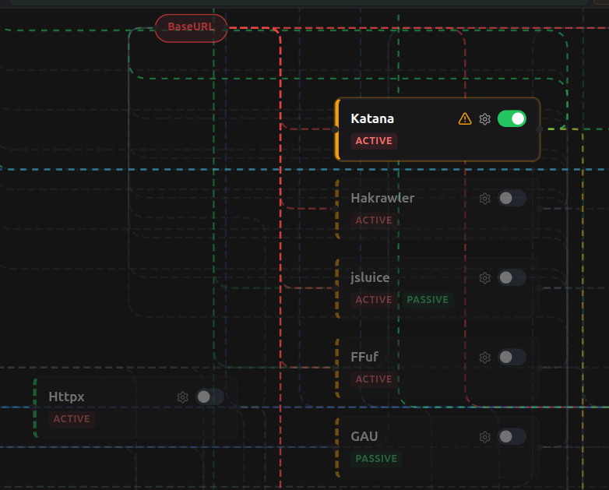
Task: Turn on the GAU toggle
Action: [x=512, y=436]
